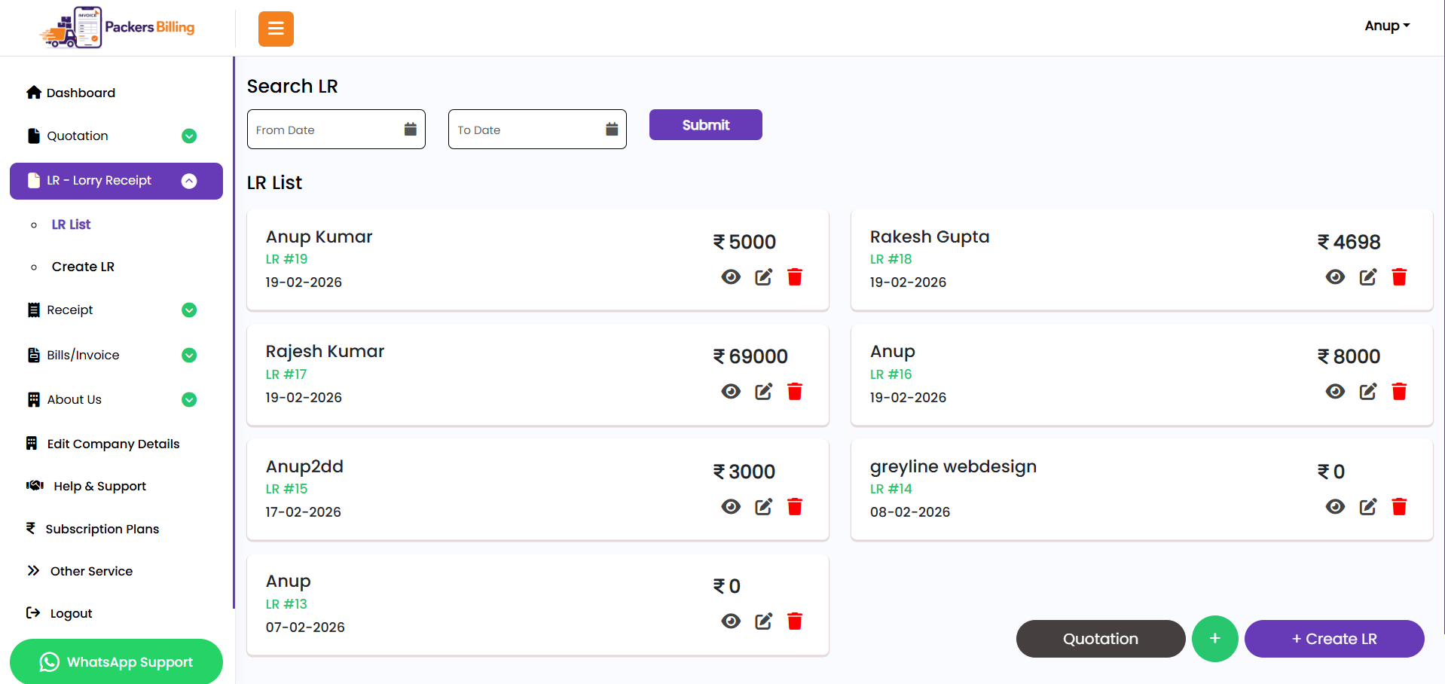This screenshot has height=684, width=1445.
Task: Toggle the eye preview on LR #15
Action: pos(730,507)
